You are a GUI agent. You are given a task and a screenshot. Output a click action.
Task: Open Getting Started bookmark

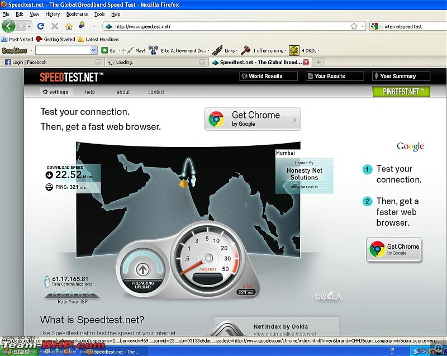55,39
